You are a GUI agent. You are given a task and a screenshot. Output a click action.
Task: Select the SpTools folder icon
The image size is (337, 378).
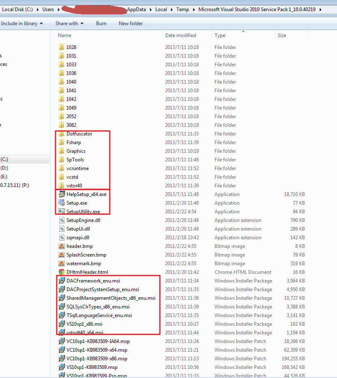(x=61, y=160)
